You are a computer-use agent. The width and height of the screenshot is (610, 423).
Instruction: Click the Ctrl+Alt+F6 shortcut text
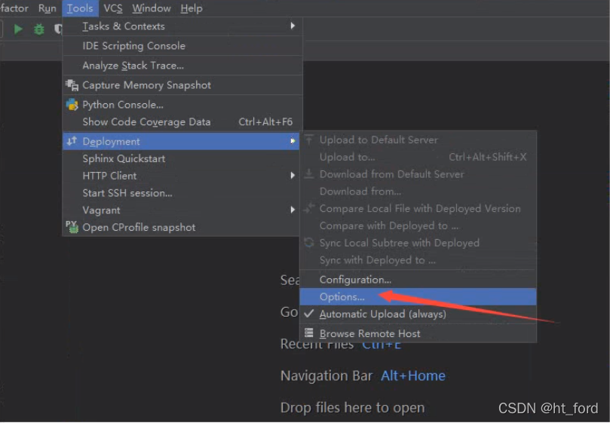point(265,122)
